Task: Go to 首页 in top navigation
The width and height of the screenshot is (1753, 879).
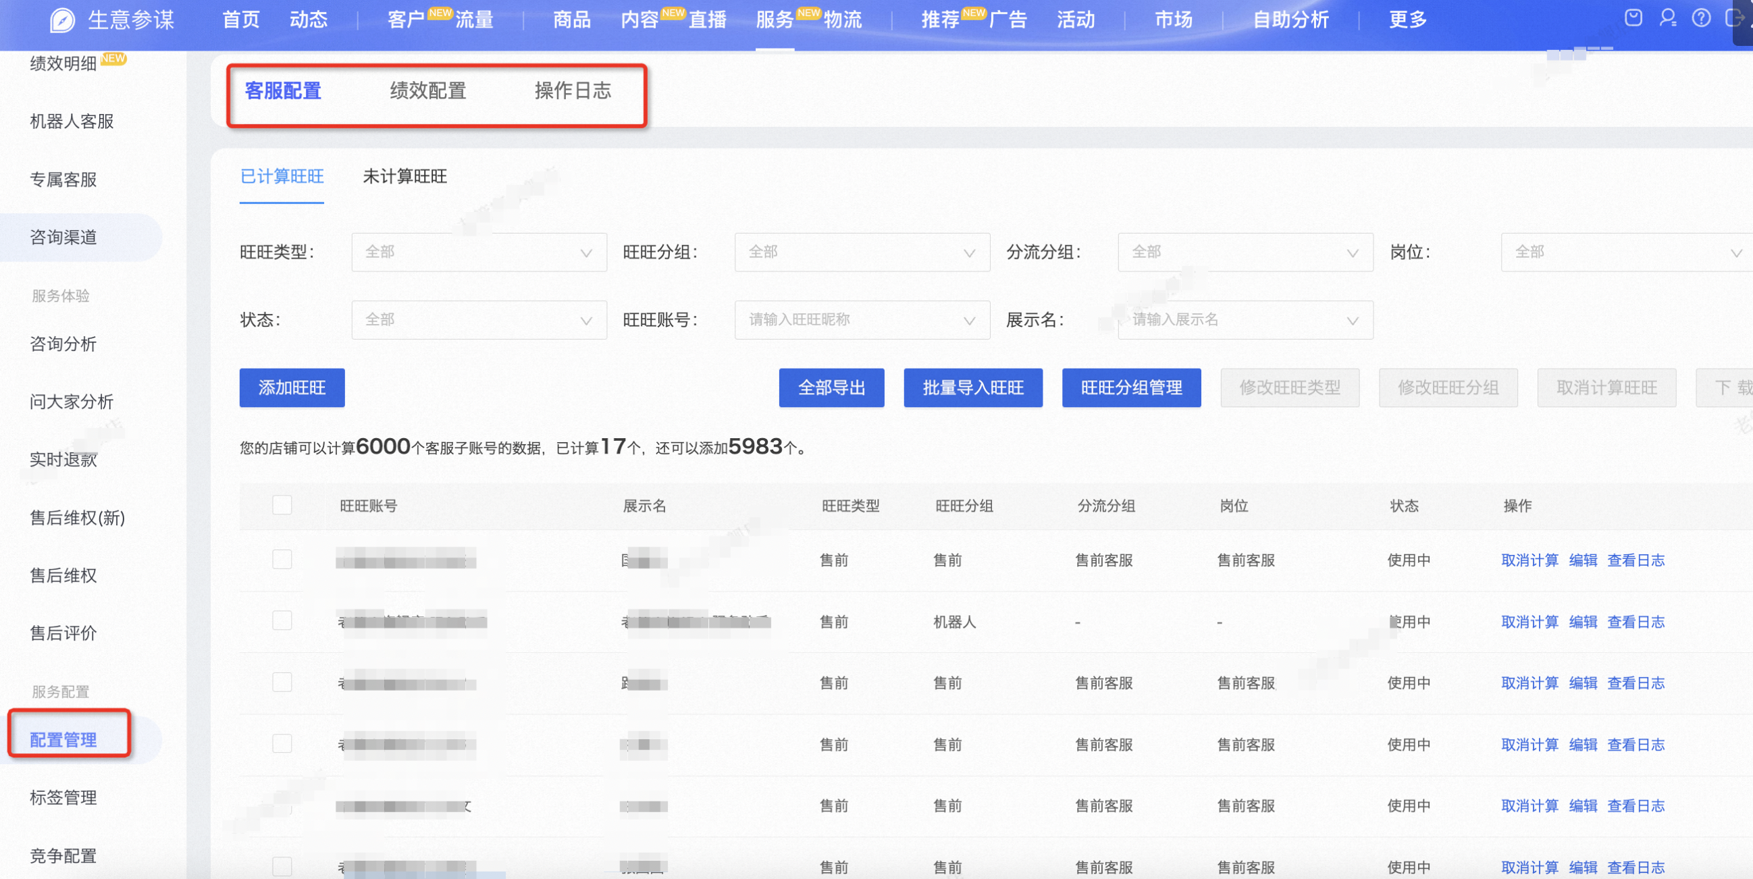Action: coord(242,20)
